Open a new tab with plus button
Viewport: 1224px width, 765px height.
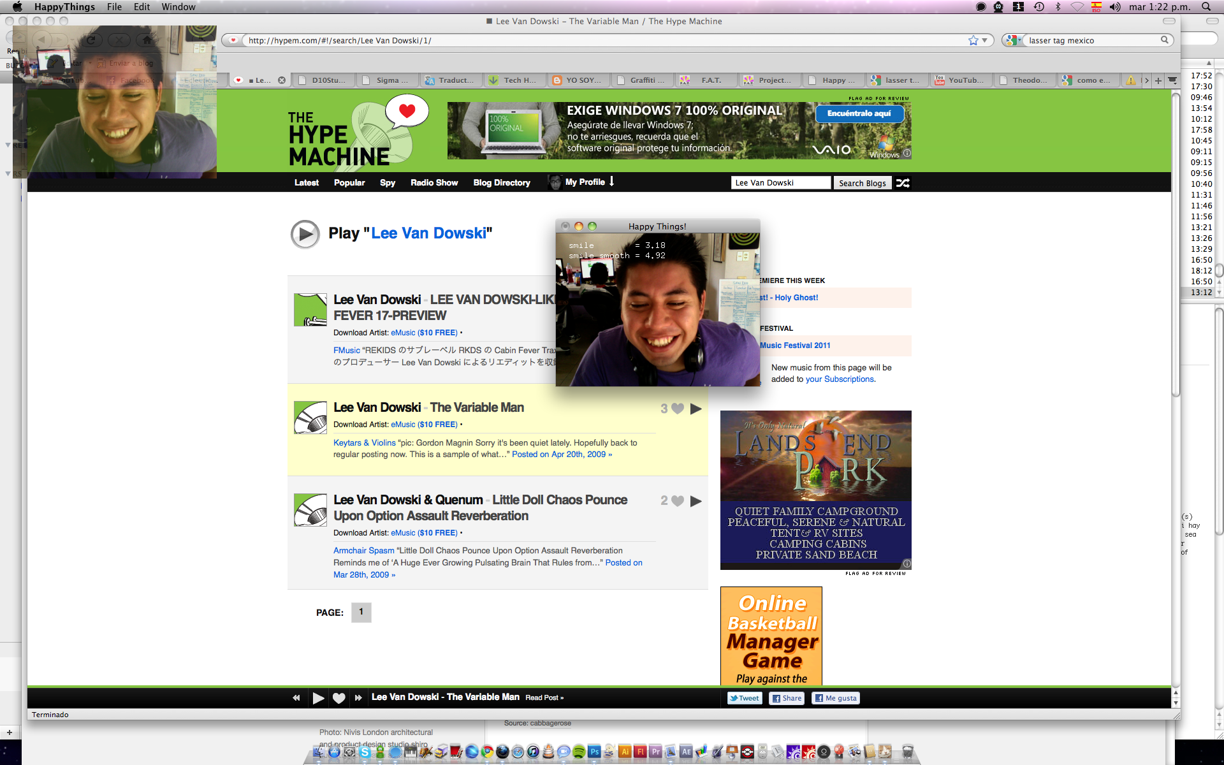coord(1158,80)
